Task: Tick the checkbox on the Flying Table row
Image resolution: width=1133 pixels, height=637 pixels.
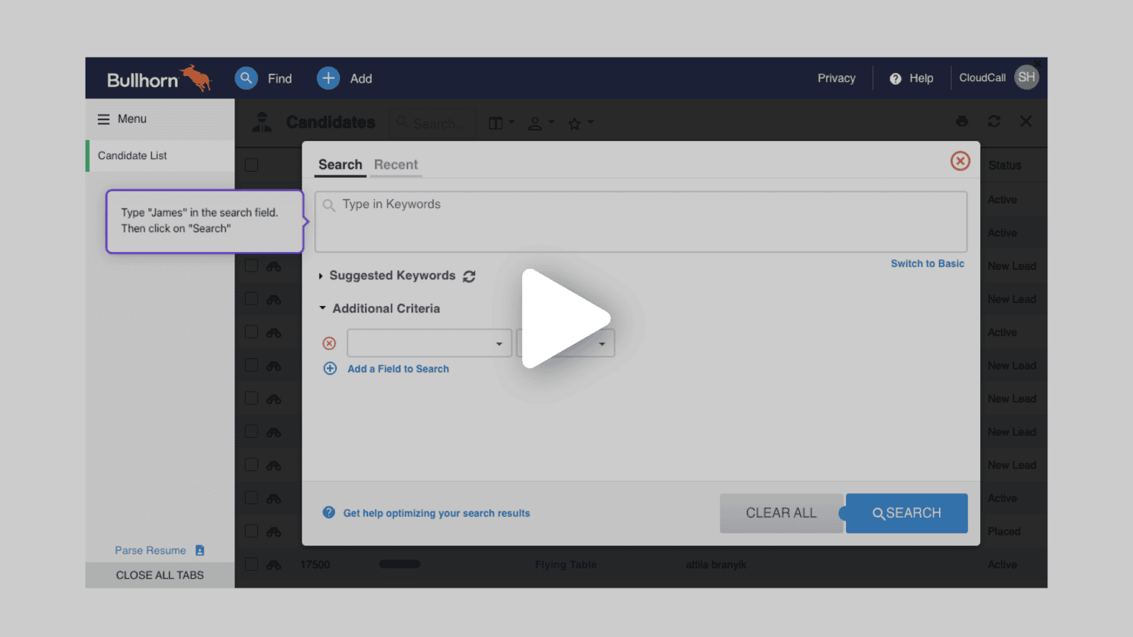Action: pos(251,564)
